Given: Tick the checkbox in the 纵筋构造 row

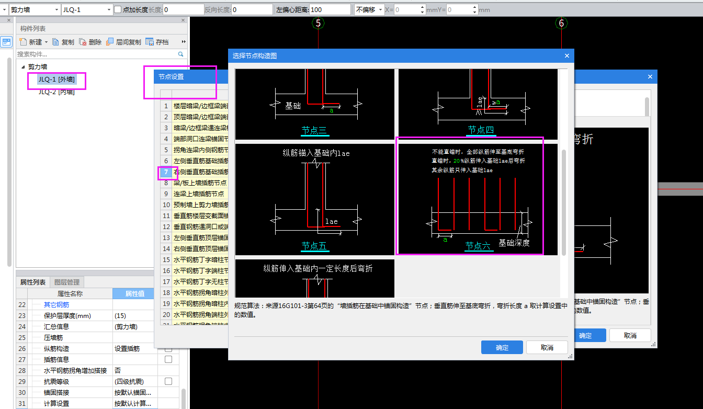Looking at the screenshot, I should pyautogui.click(x=168, y=349).
